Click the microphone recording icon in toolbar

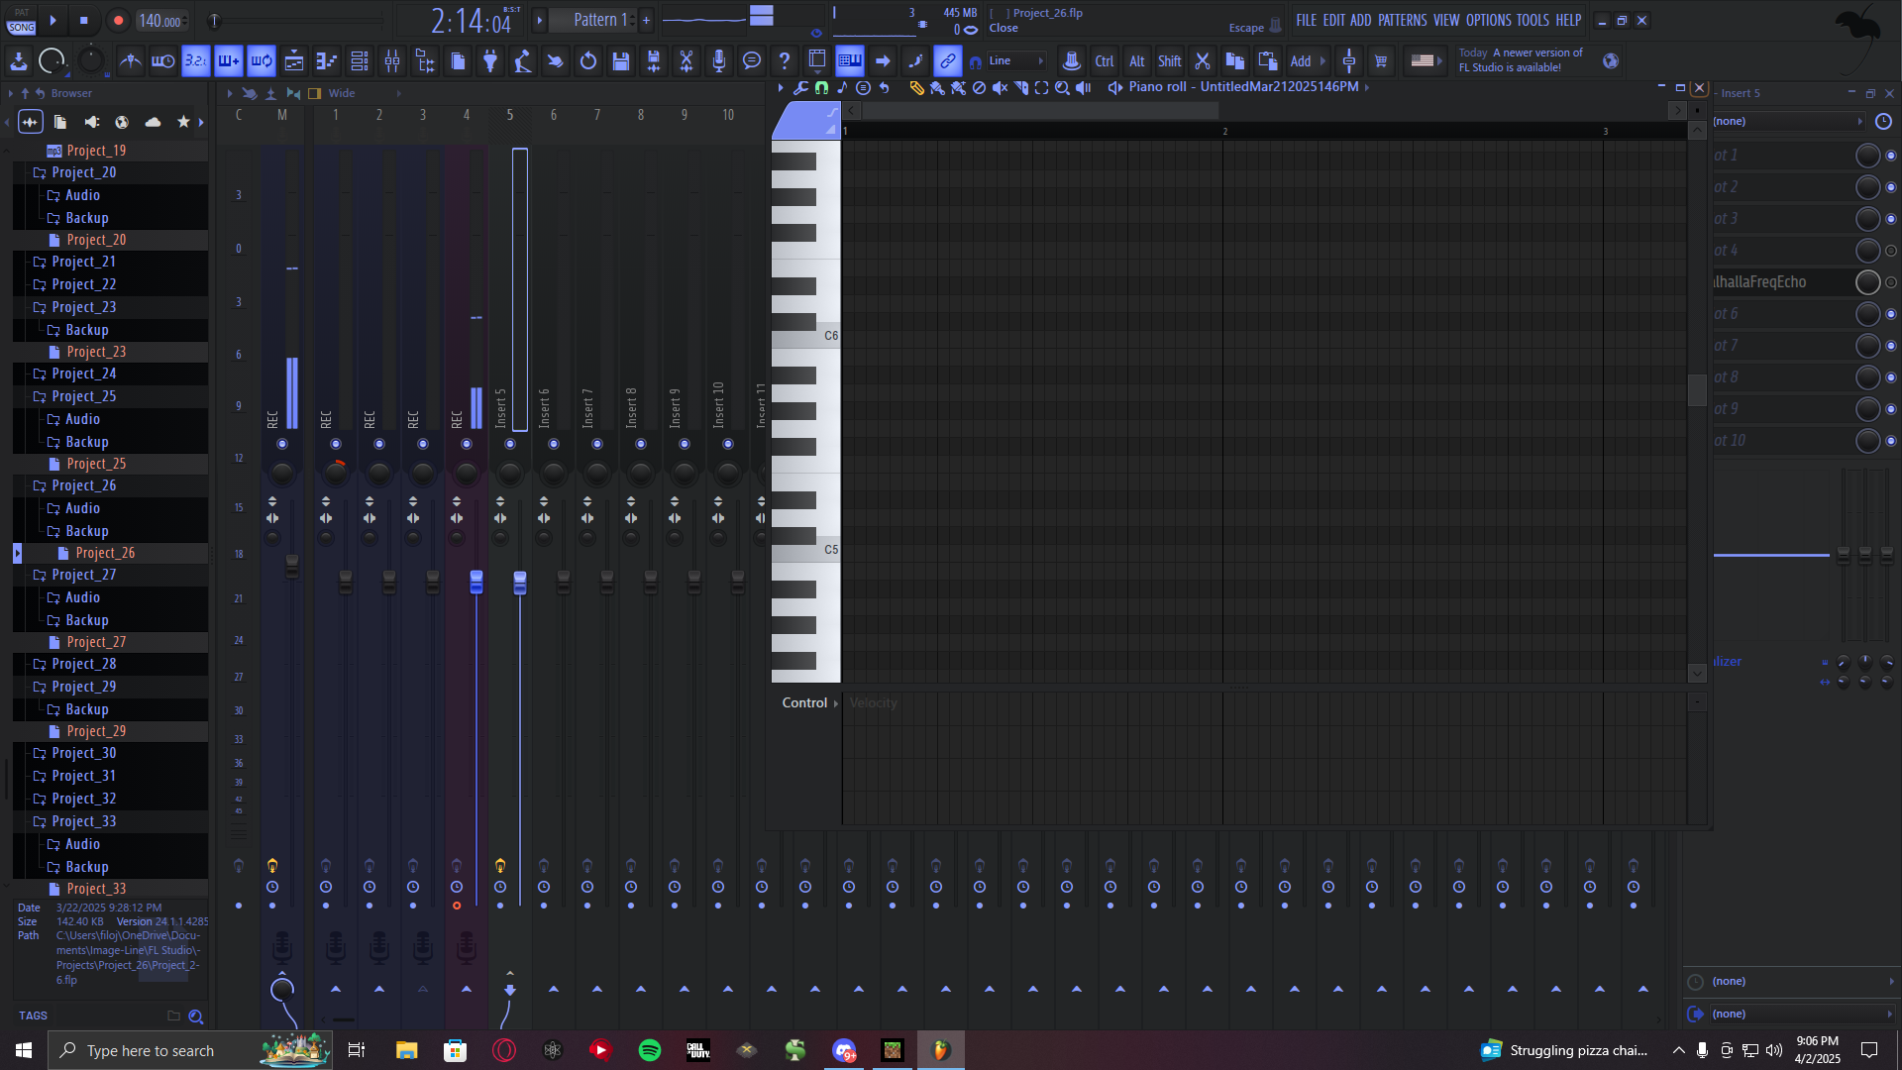(x=719, y=61)
